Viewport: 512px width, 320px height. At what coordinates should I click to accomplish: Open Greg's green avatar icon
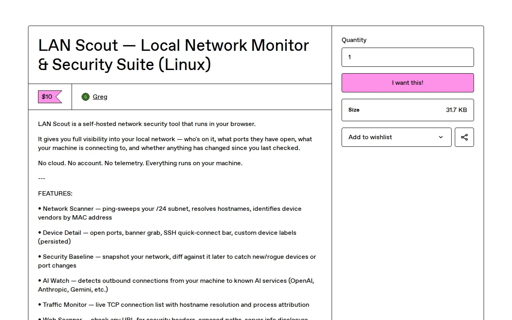coord(86,97)
